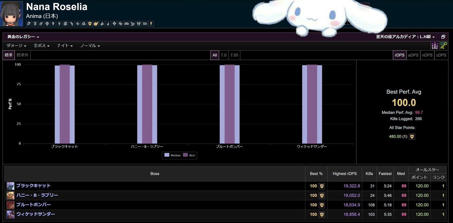Click the copy-window icon beside the zone selector
The width and height of the screenshot is (453, 223).
click(443, 37)
